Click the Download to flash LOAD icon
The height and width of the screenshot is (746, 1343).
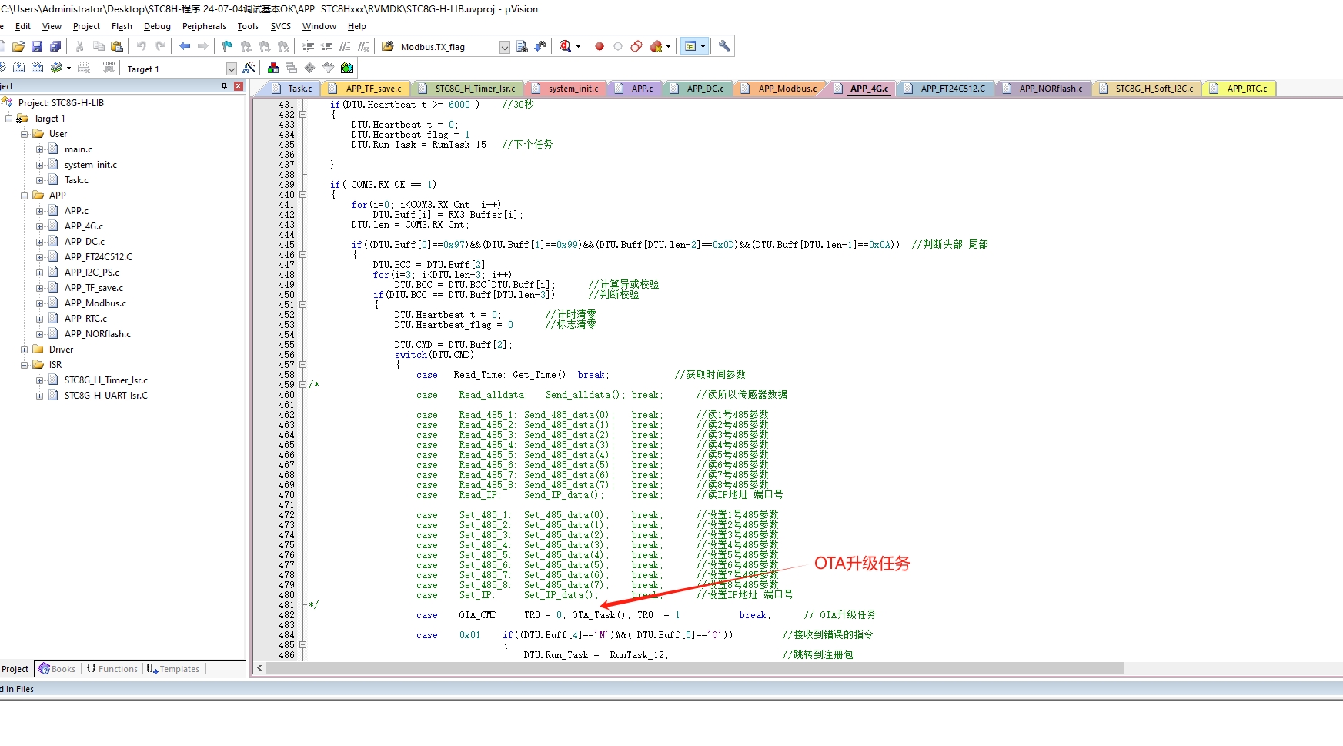[109, 69]
